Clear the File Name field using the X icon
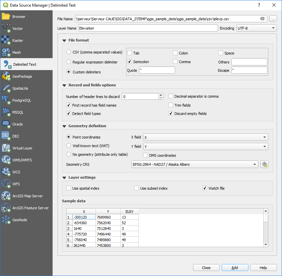282x276 pixels. pos(262,19)
